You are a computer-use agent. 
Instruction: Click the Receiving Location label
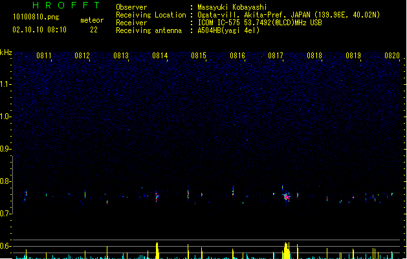coord(151,15)
